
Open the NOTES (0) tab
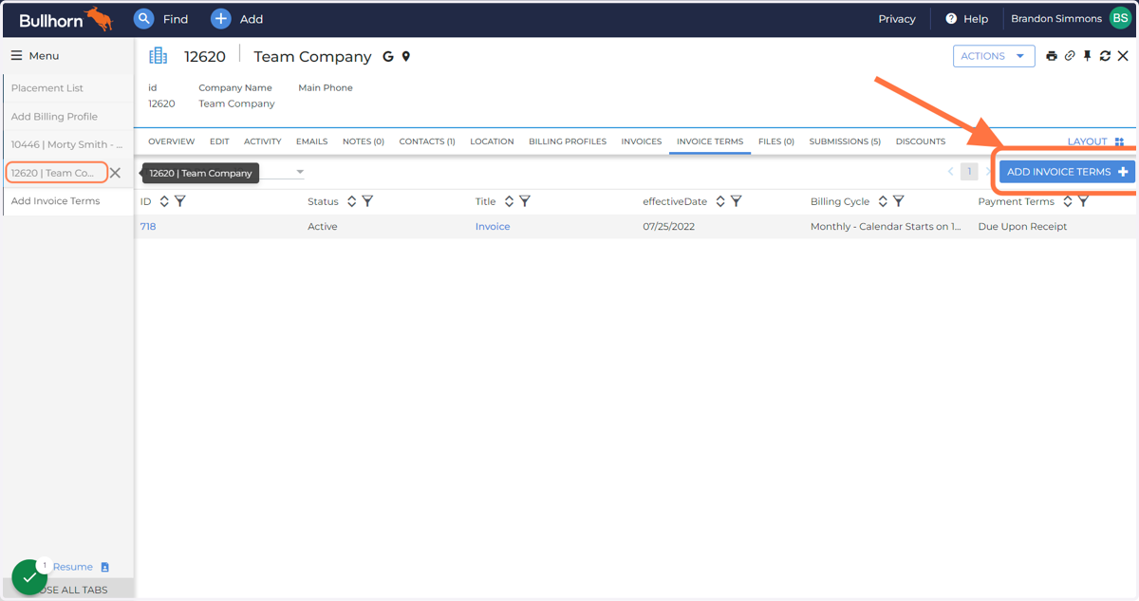(364, 141)
